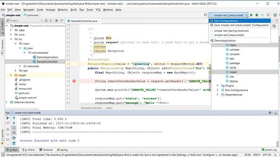The image size is (280, 157).
Task: Open the Event Log
Action: pyautogui.click(x=269, y=150)
